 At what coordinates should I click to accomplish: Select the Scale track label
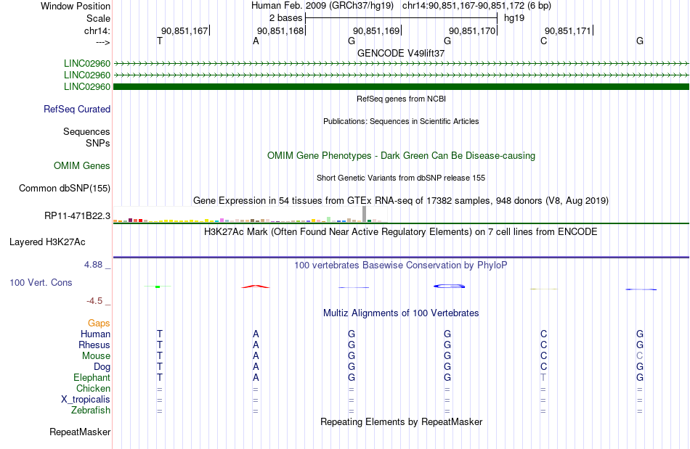98,18
